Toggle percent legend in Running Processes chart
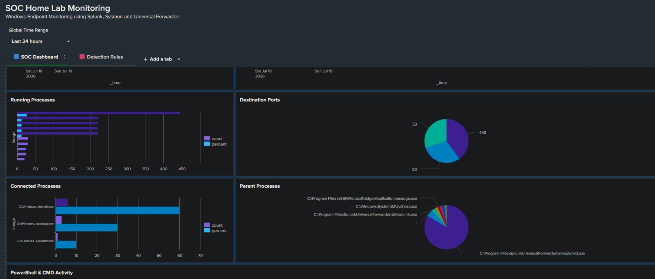Screen dimensions: 655x279 tap(215, 144)
